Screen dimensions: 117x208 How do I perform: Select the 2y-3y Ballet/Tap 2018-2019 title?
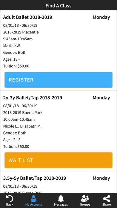33,98
